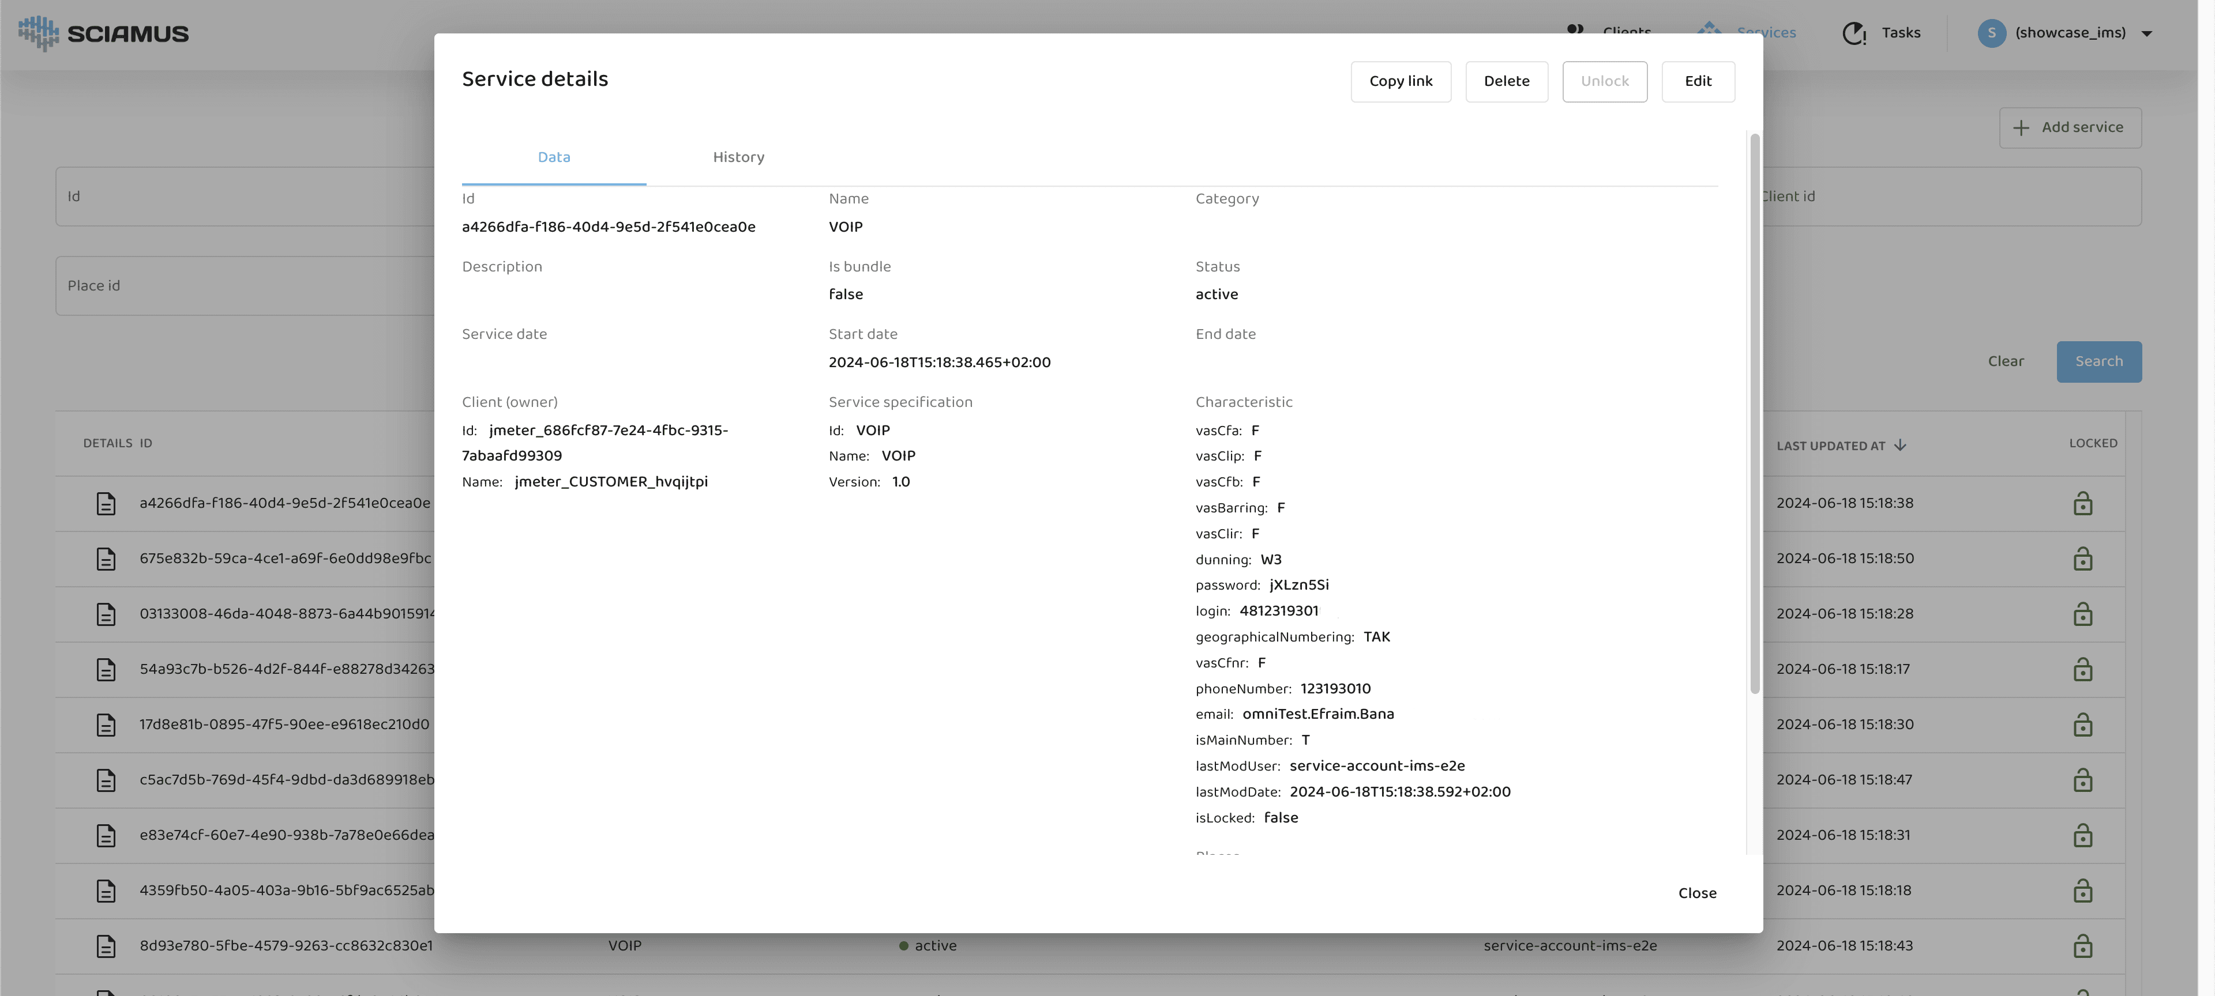Screen dimensions: 2215x996
Task: Open details icon for service a4266dfa row
Action: coord(106,504)
